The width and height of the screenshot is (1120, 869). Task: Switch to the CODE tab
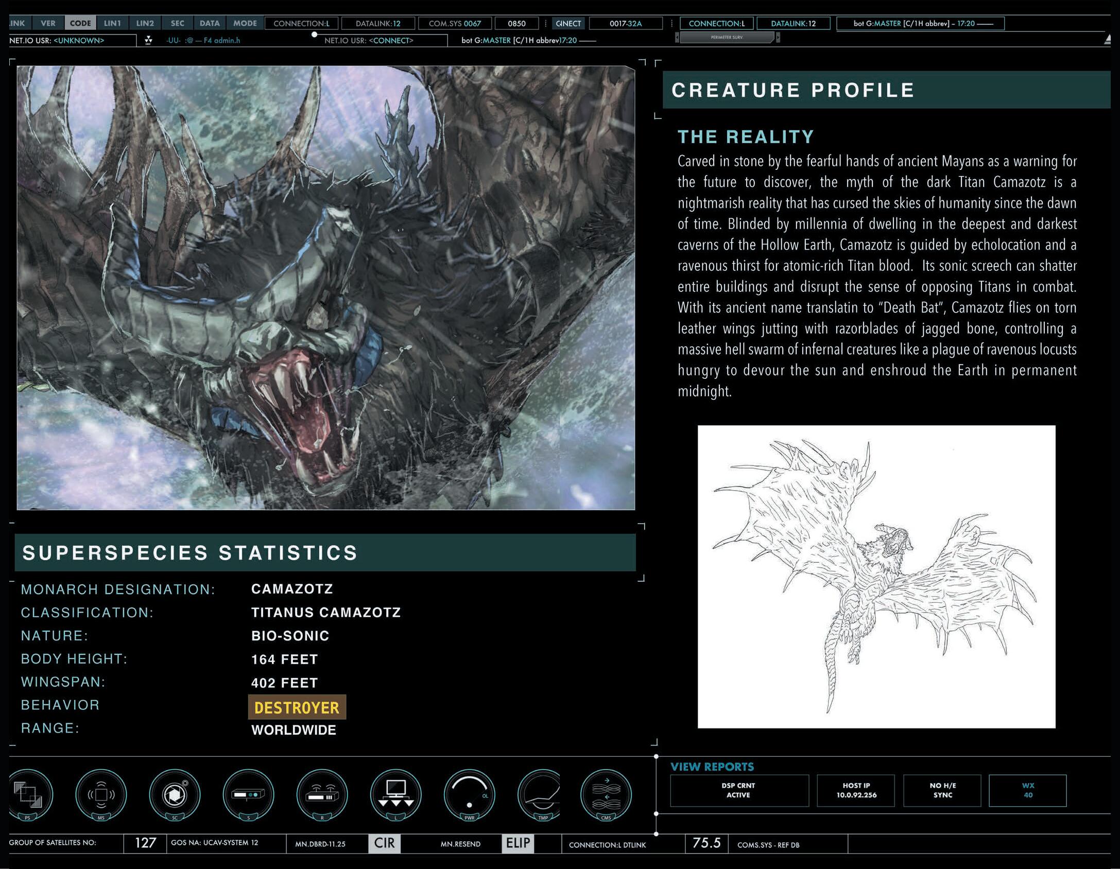79,23
